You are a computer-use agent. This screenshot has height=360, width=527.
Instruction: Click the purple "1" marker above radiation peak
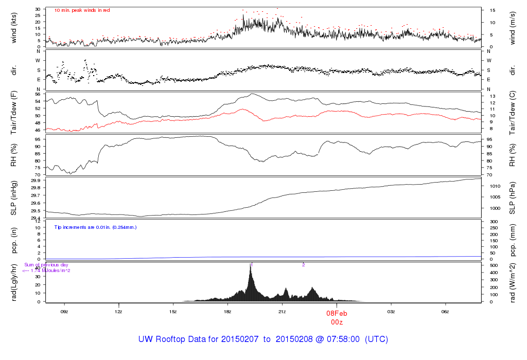[252, 265]
